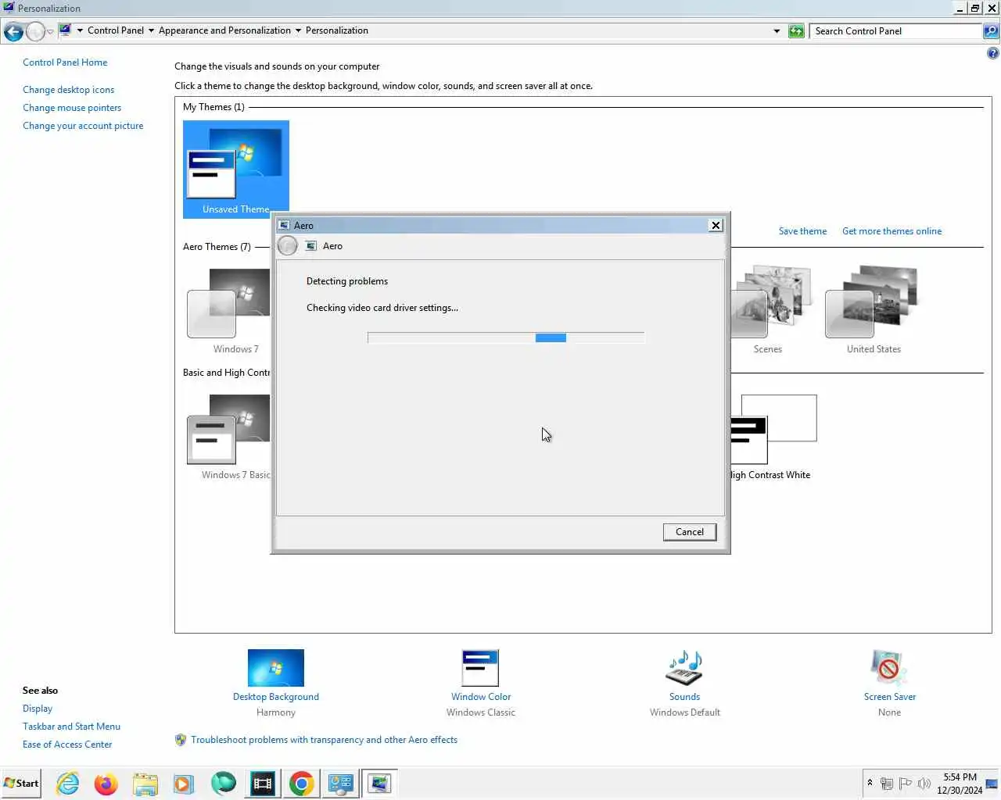Screen dimensions: 1001x800
Task: Expand the address bar root arrow
Action: click(x=80, y=30)
